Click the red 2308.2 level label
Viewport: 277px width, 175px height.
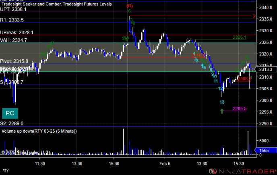pos(244,79)
